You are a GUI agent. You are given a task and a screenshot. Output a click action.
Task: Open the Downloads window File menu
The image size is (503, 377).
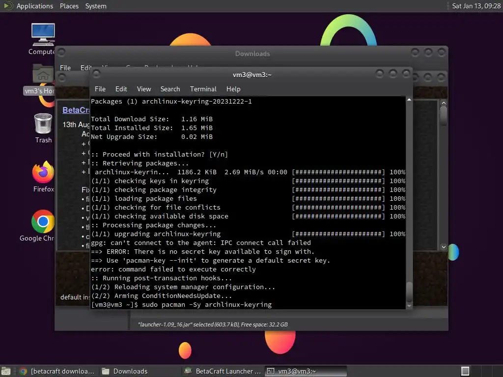[x=65, y=68]
